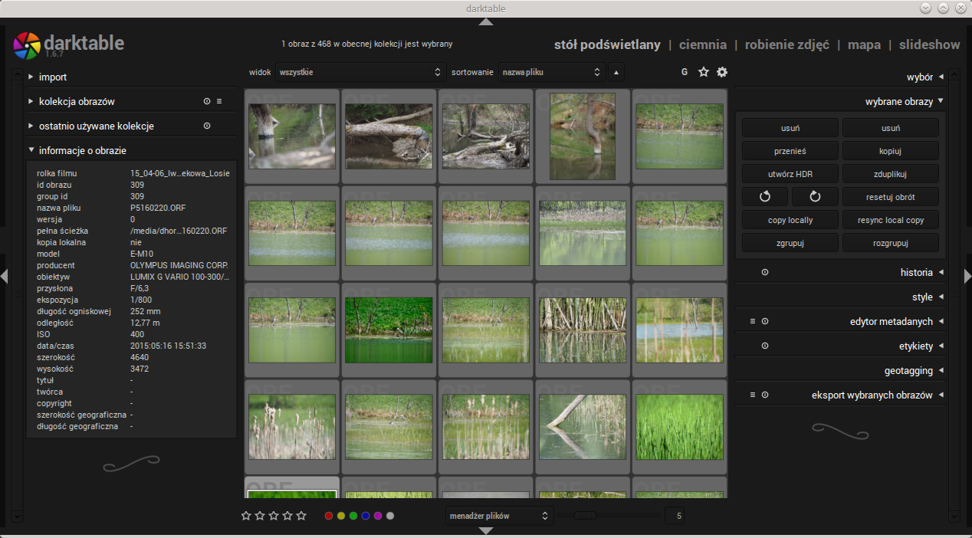
Task: Click the copy locally button
Action: coord(790,220)
